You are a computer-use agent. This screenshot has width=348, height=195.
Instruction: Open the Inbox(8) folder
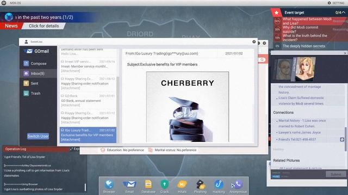point(38,74)
